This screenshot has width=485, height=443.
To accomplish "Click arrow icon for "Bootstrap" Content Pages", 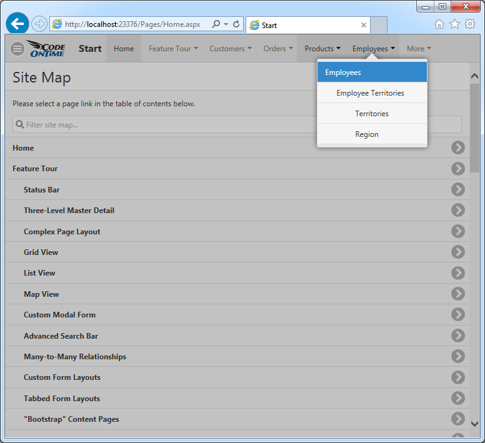I will pos(458,419).
